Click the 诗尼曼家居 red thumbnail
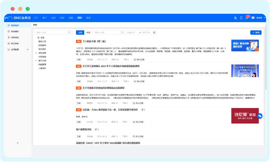270x162 pixels. pyautogui.click(x=245, y=116)
